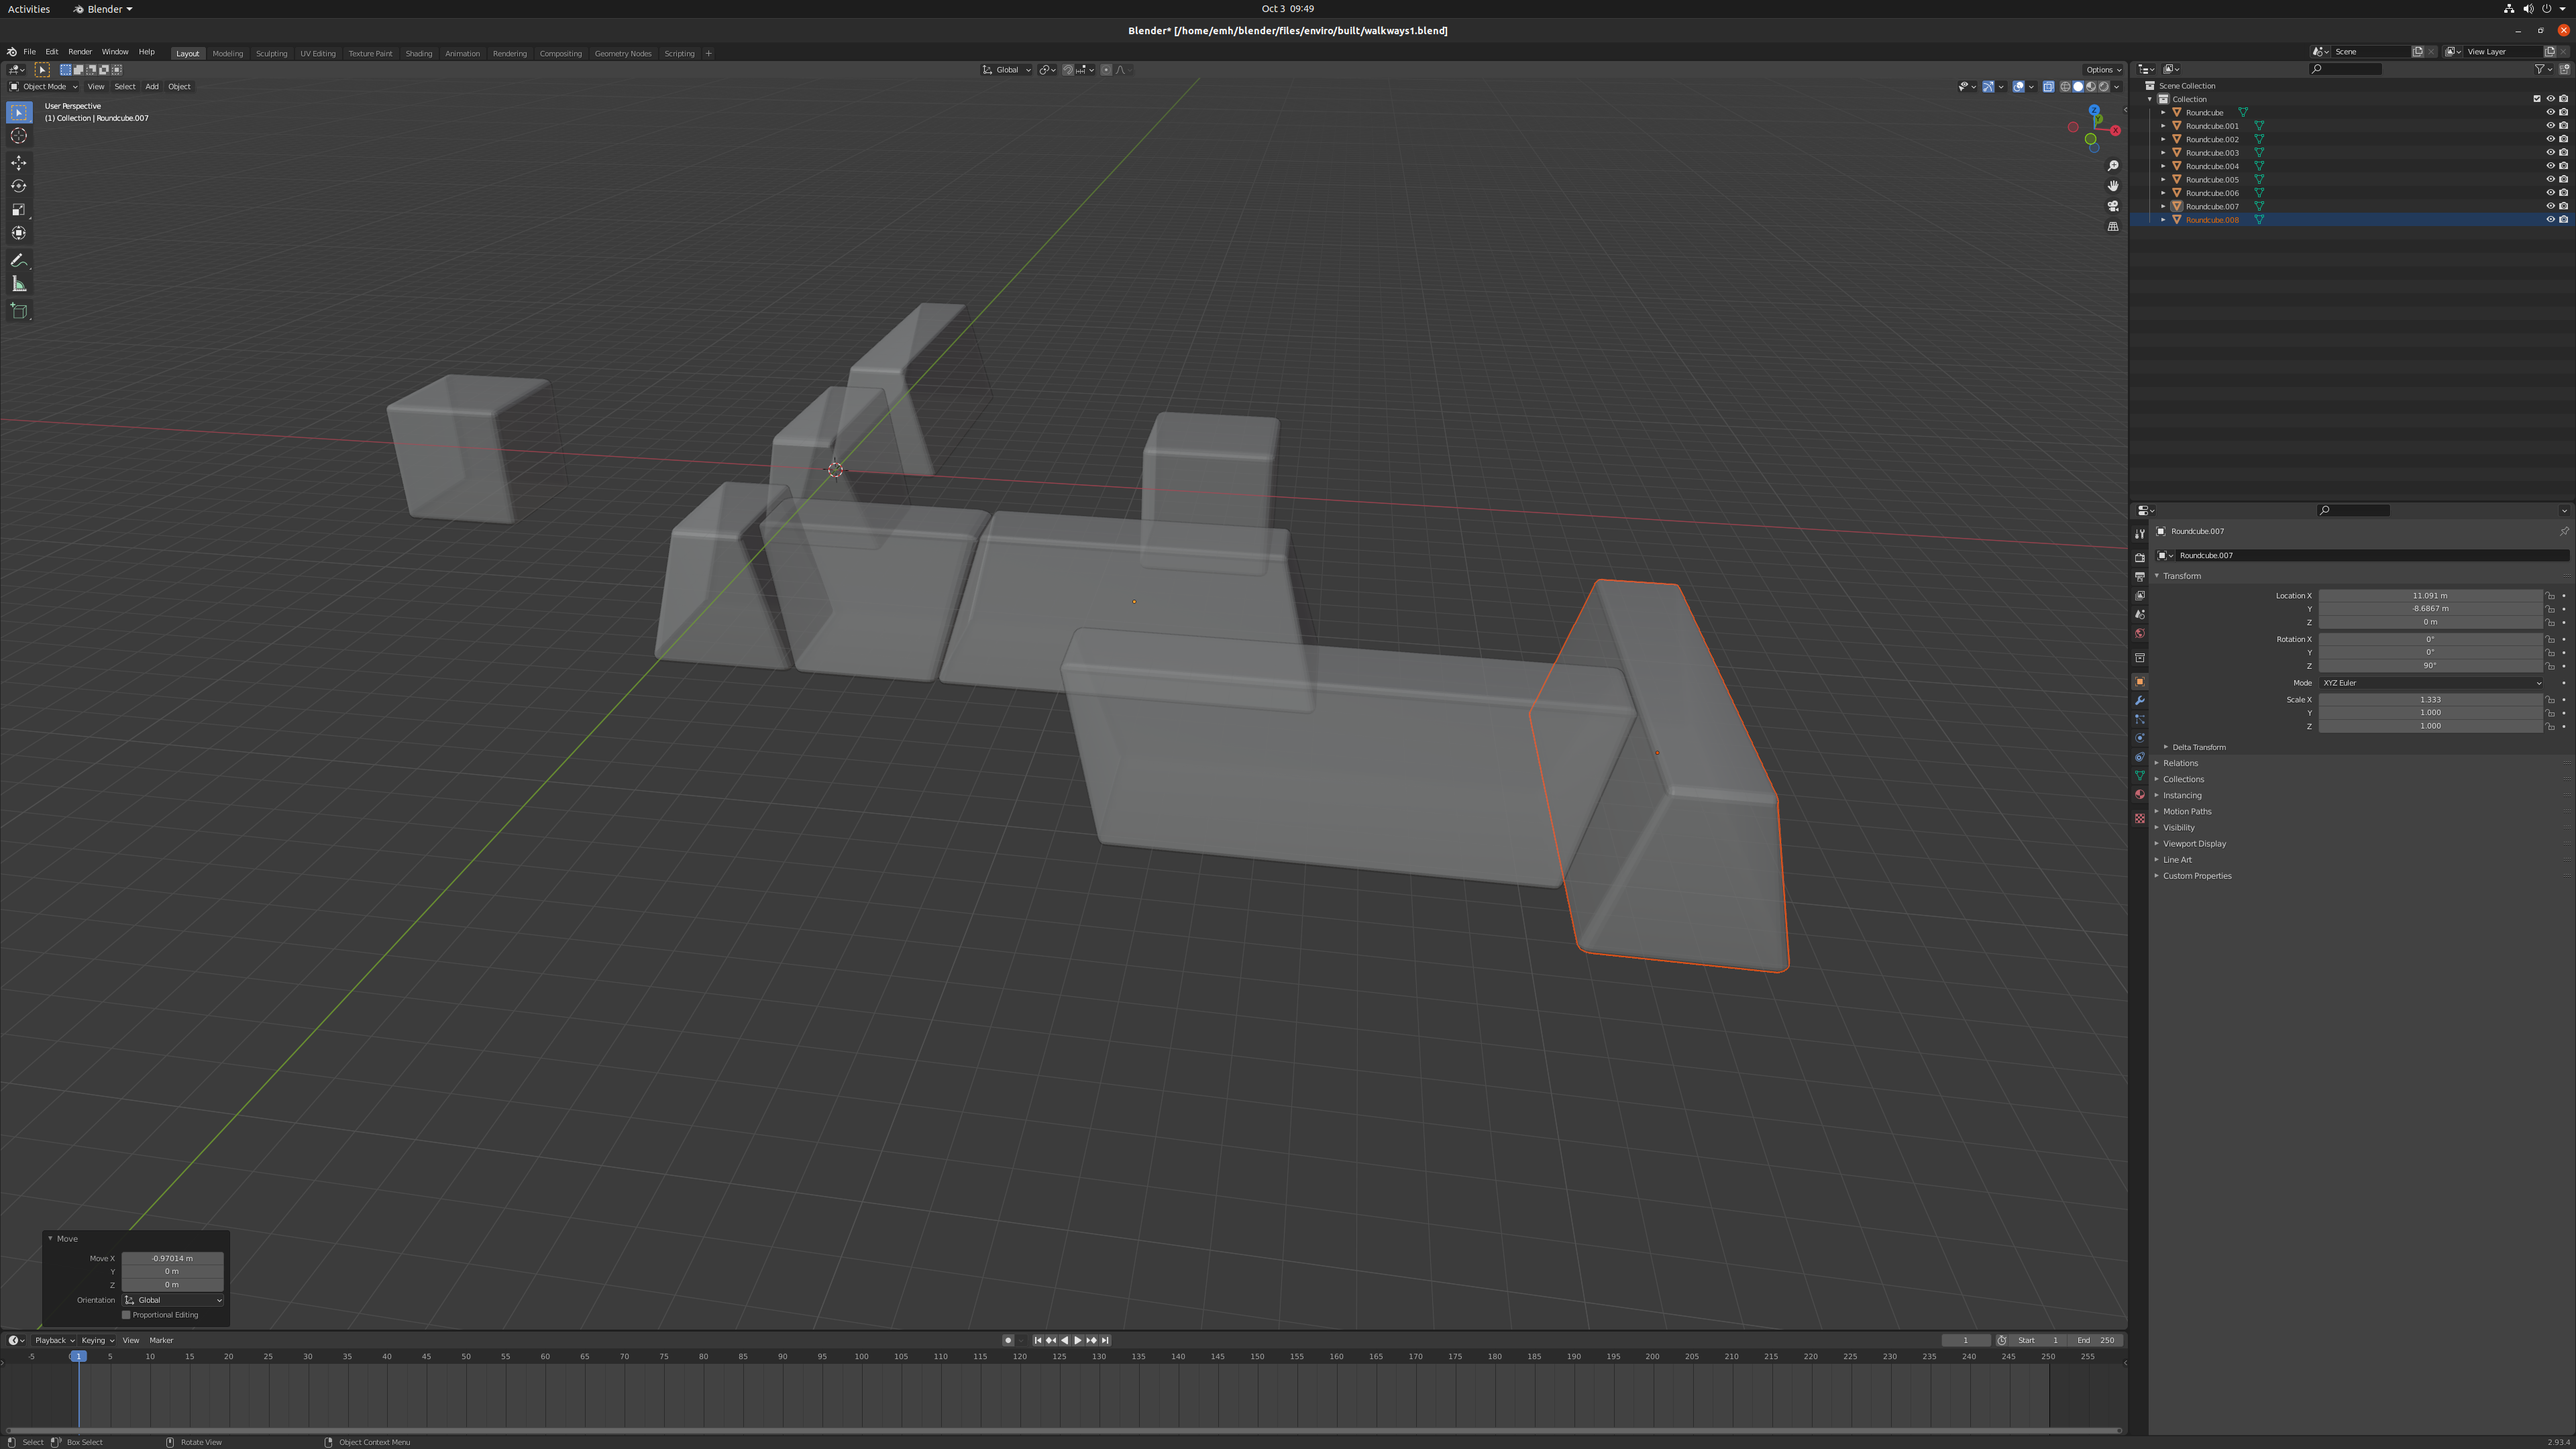The image size is (2576, 1449).
Task: Open the Tool properties tab
Action: point(2140,534)
